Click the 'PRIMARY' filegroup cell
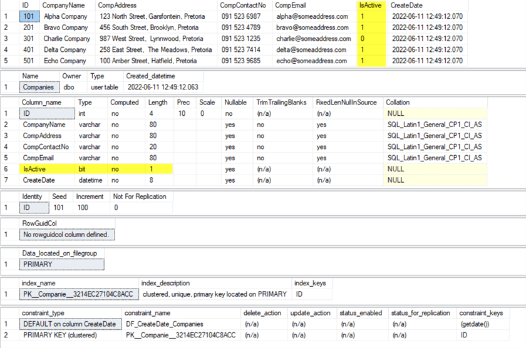526x348 pixels. coord(62,264)
